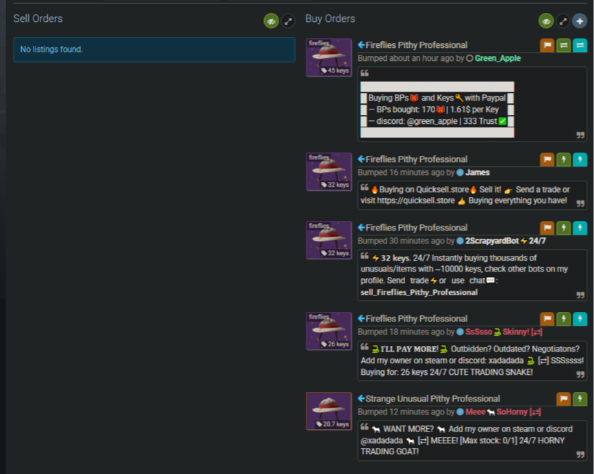Open teal trade offer icon on Green_Apple listing
This screenshot has width=594, height=474.
[x=580, y=45]
